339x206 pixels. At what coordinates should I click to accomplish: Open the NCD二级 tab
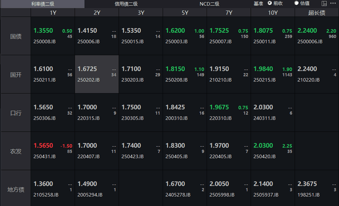click(209, 4)
